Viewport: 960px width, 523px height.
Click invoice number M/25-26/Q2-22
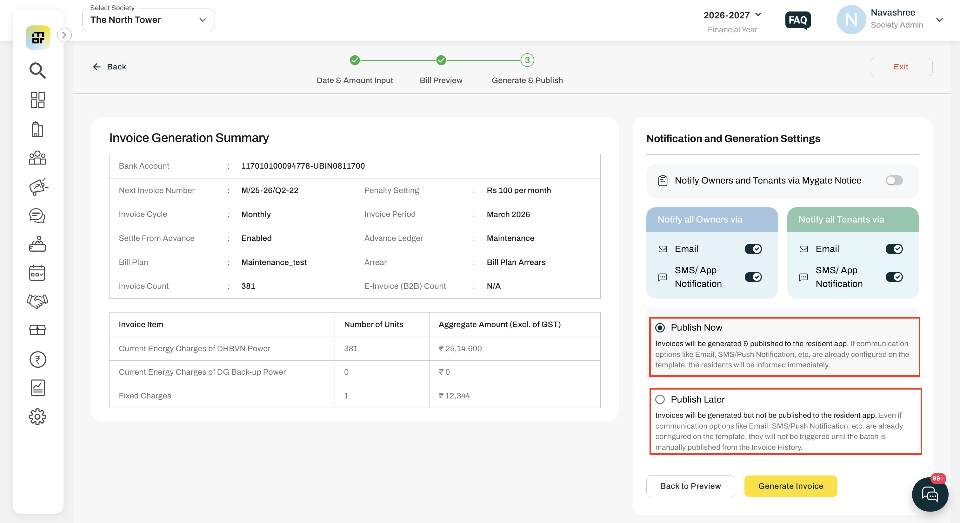point(270,190)
